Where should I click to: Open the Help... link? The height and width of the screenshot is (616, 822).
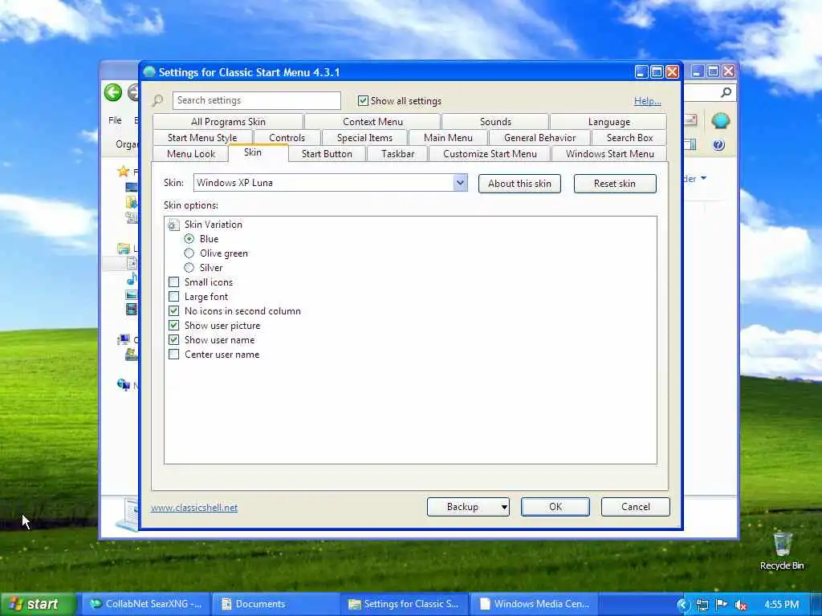(648, 101)
